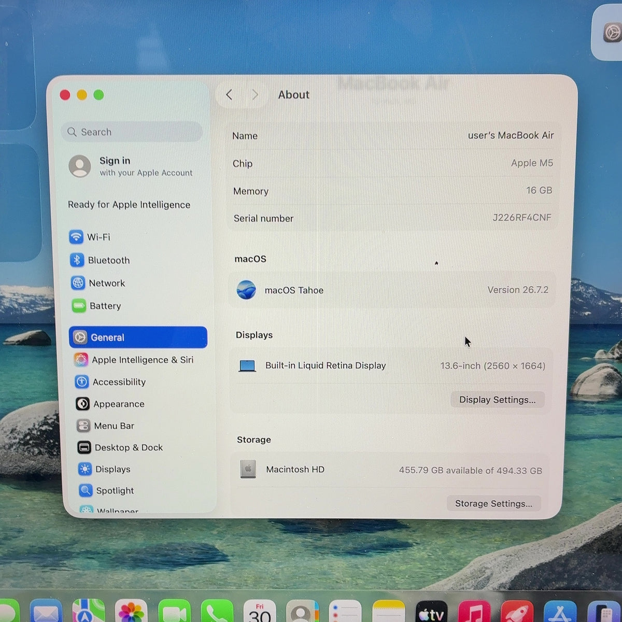Screen dimensions: 622x622
Task: Open Wi-Fi settings in the sidebar
Action: 90,237
